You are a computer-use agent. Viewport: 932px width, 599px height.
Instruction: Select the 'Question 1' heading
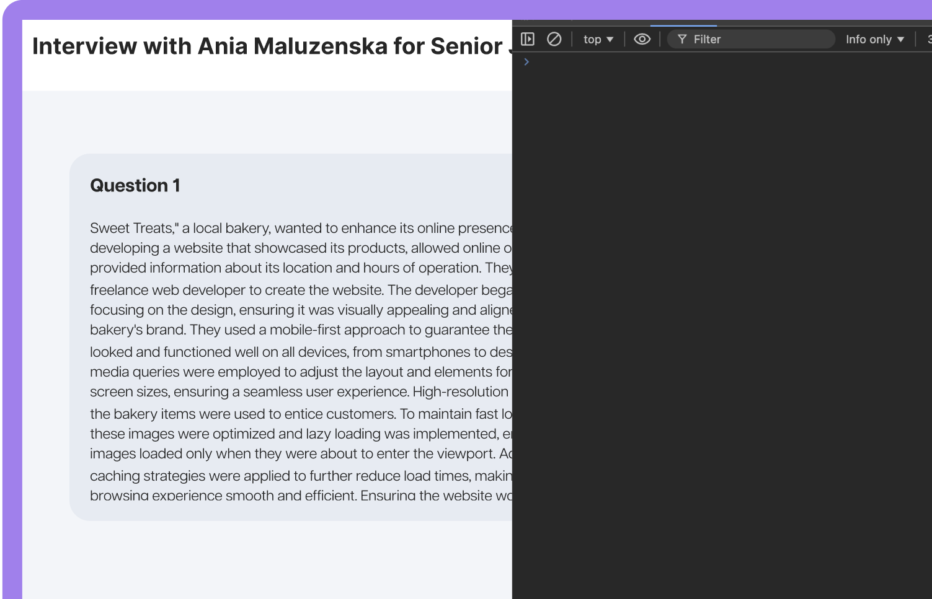135,185
